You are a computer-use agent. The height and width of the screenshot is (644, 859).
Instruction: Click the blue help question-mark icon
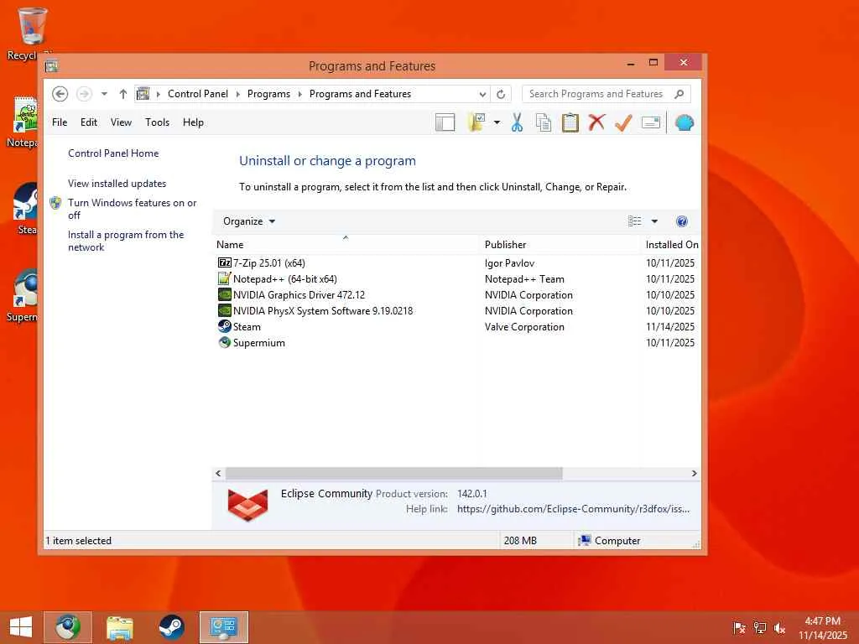pyautogui.click(x=681, y=221)
